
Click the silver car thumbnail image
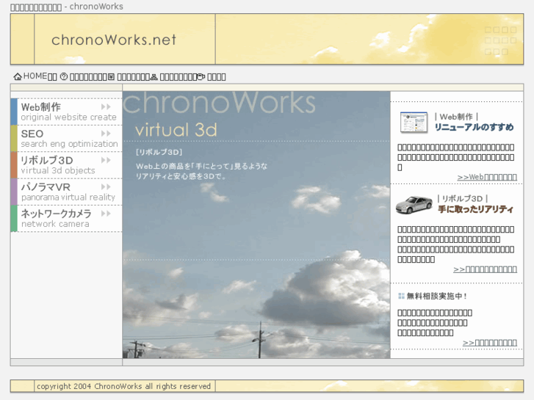[414, 205]
